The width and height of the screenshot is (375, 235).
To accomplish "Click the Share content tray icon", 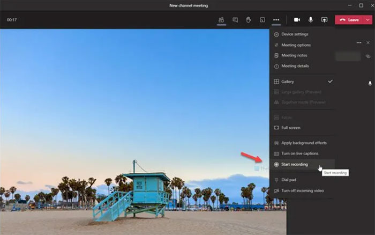I will (x=324, y=20).
